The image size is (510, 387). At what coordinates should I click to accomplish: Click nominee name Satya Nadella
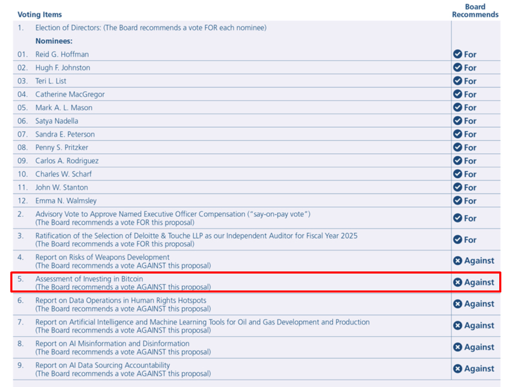point(57,121)
